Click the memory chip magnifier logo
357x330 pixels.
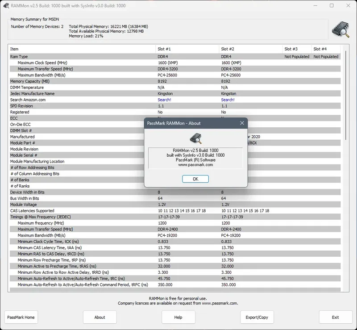coord(340,29)
